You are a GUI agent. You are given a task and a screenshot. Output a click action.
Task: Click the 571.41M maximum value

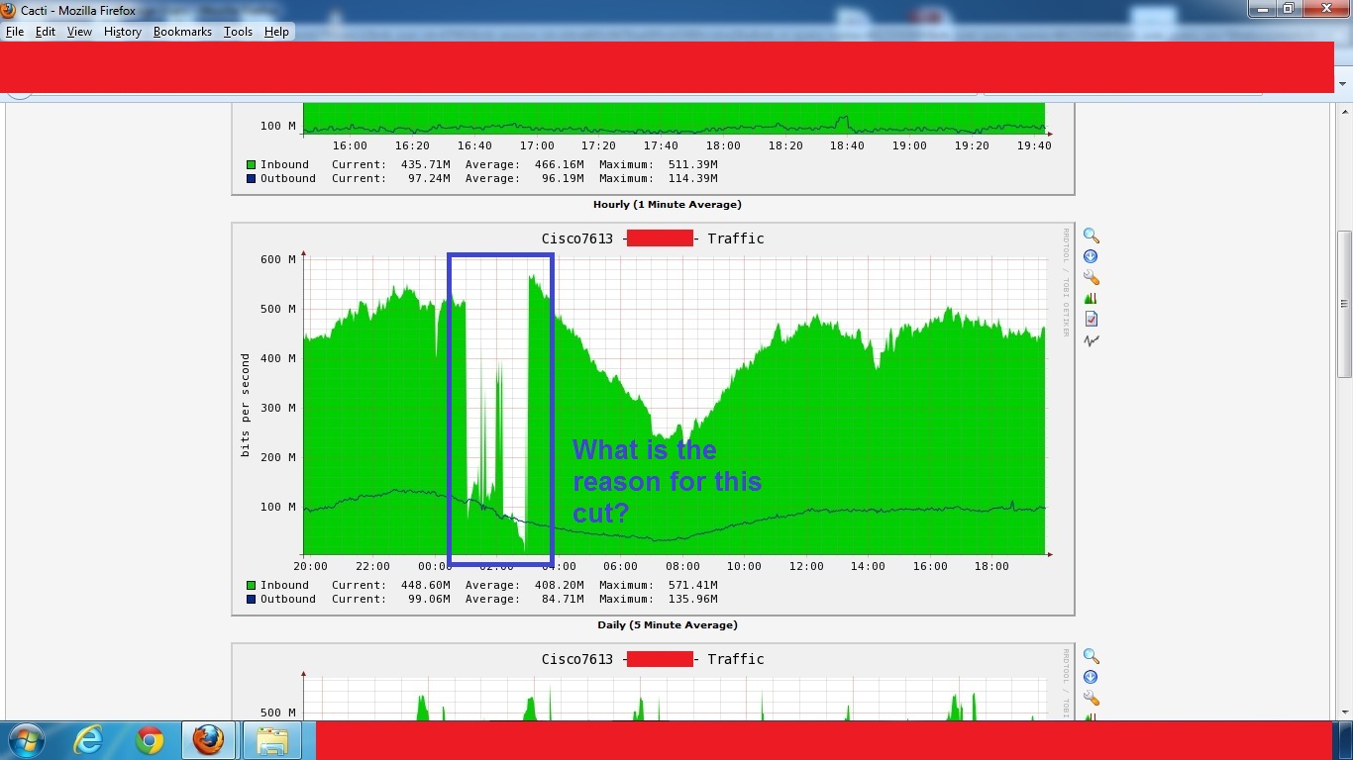690,585
